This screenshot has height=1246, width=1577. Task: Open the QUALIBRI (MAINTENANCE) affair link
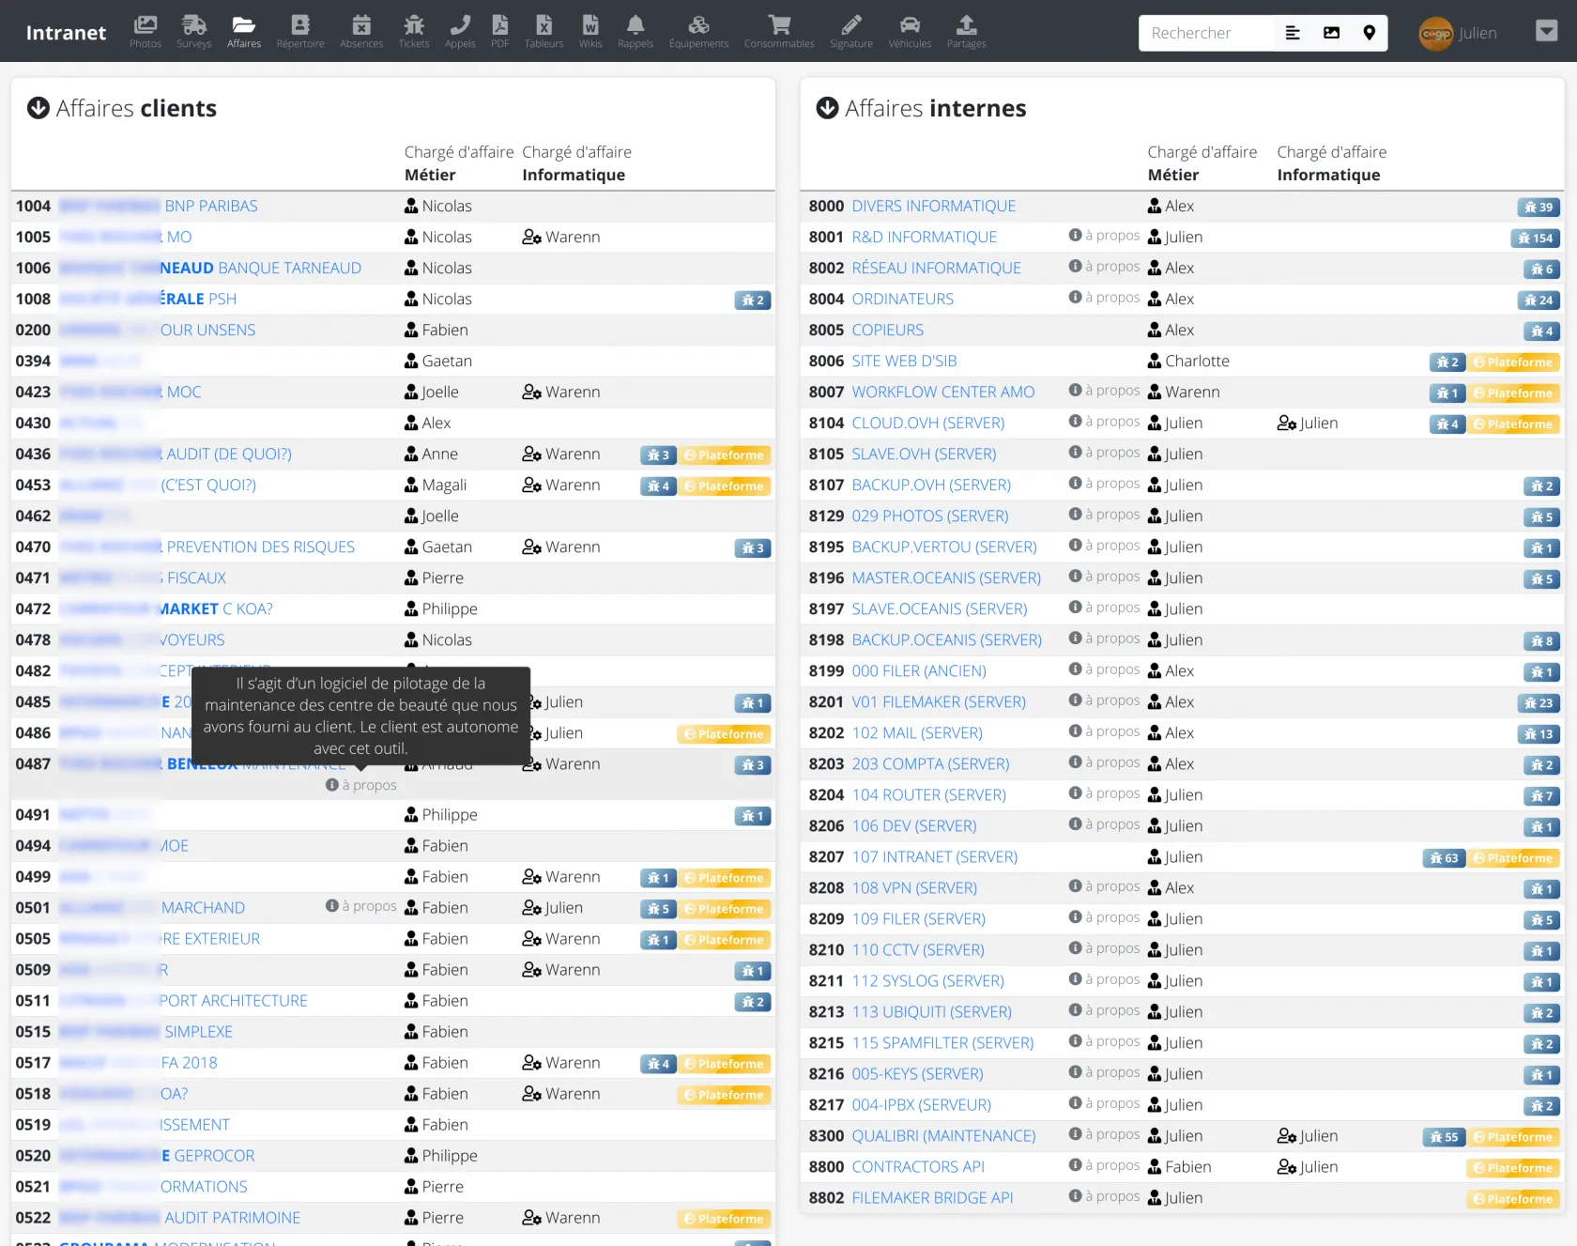pyautogui.click(x=943, y=1136)
